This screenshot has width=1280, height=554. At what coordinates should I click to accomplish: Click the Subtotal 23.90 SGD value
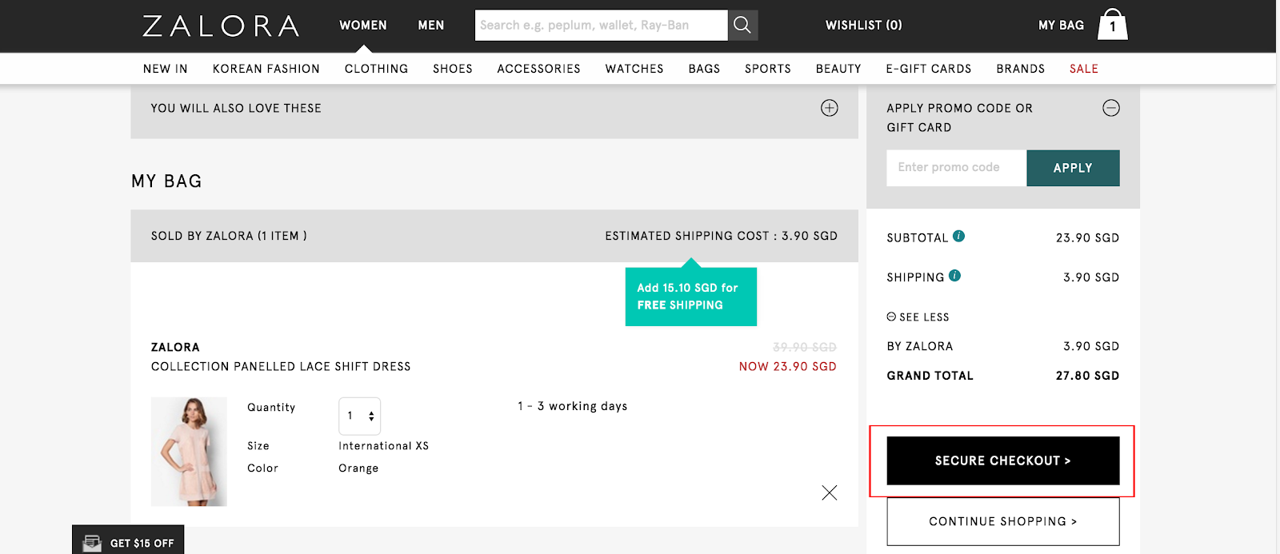(1087, 238)
